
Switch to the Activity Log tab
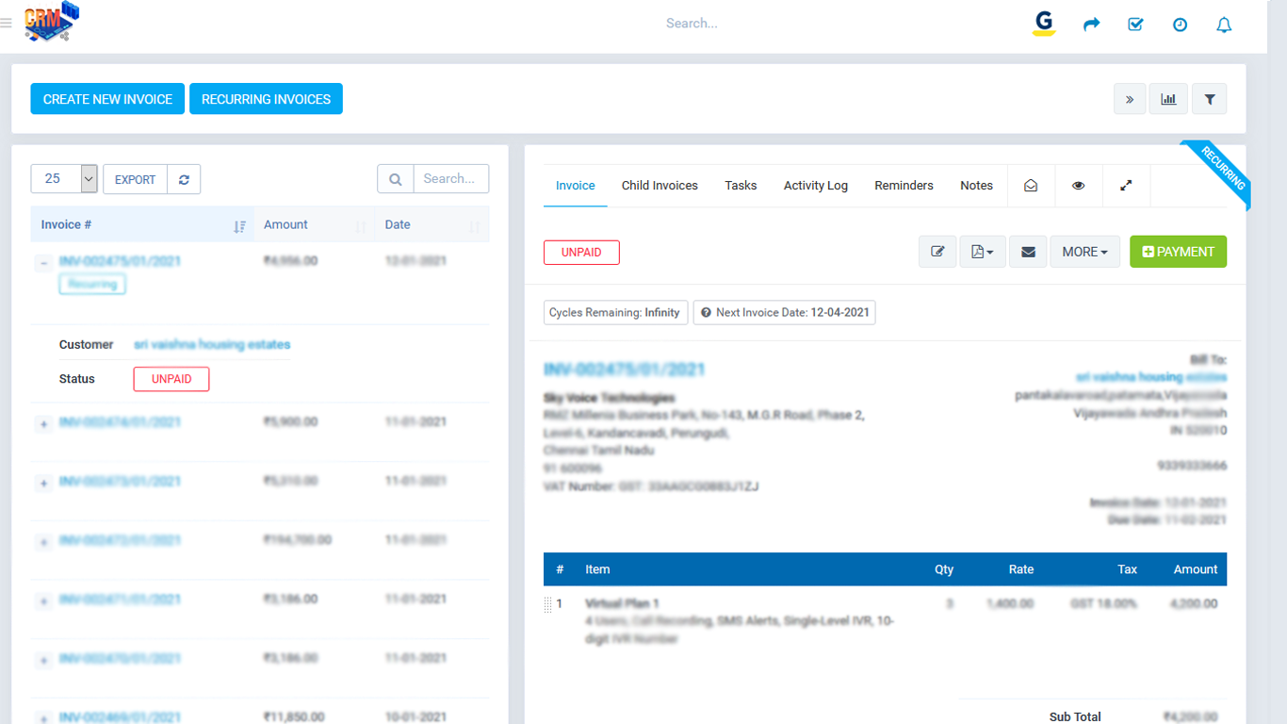pos(815,186)
